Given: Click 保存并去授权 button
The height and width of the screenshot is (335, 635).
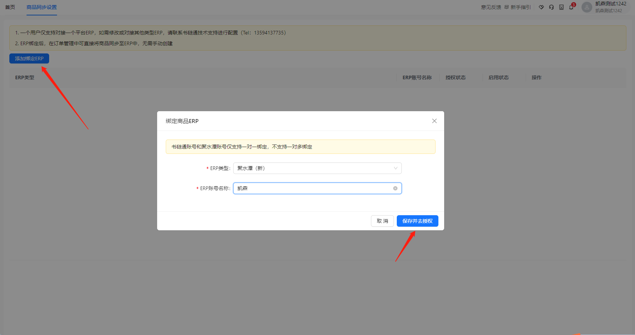Looking at the screenshot, I should (418, 221).
